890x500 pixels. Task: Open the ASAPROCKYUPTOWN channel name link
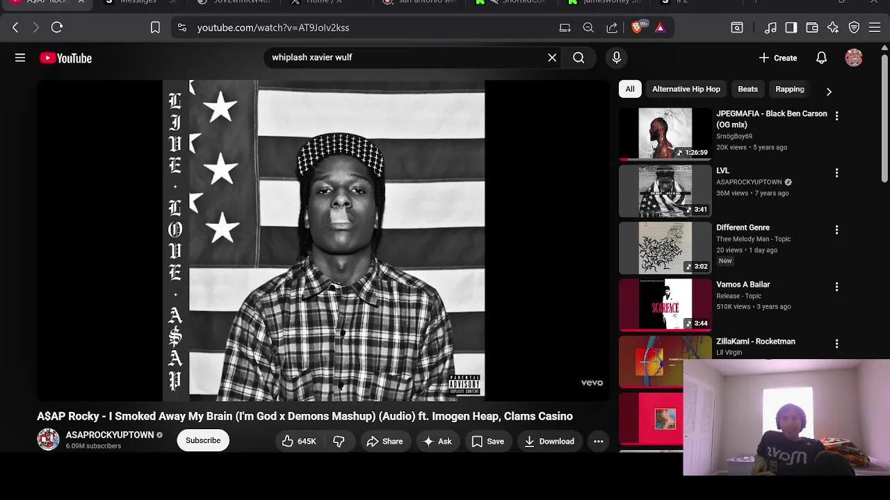[110, 435]
